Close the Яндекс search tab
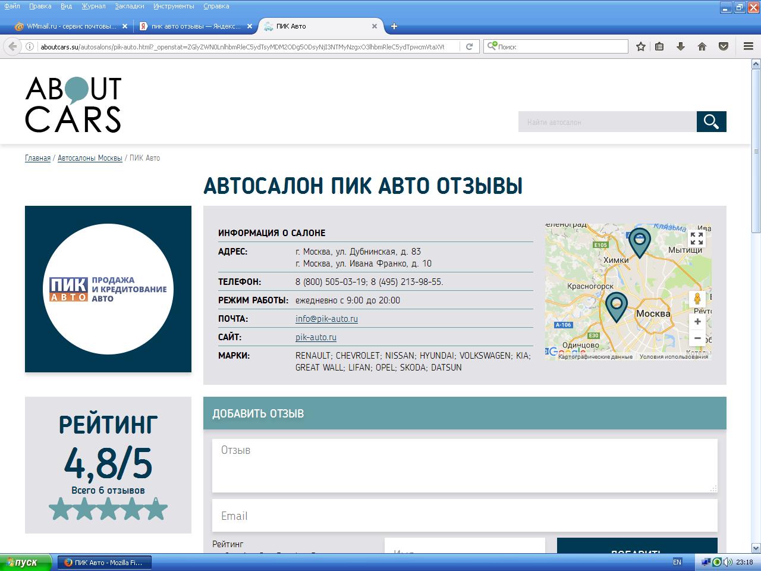Viewport: 761px width, 571px height. click(x=250, y=26)
